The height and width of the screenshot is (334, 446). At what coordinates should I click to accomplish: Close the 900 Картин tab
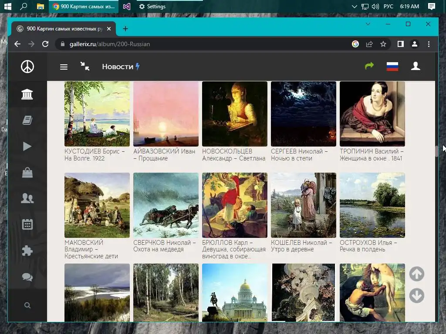click(108, 29)
